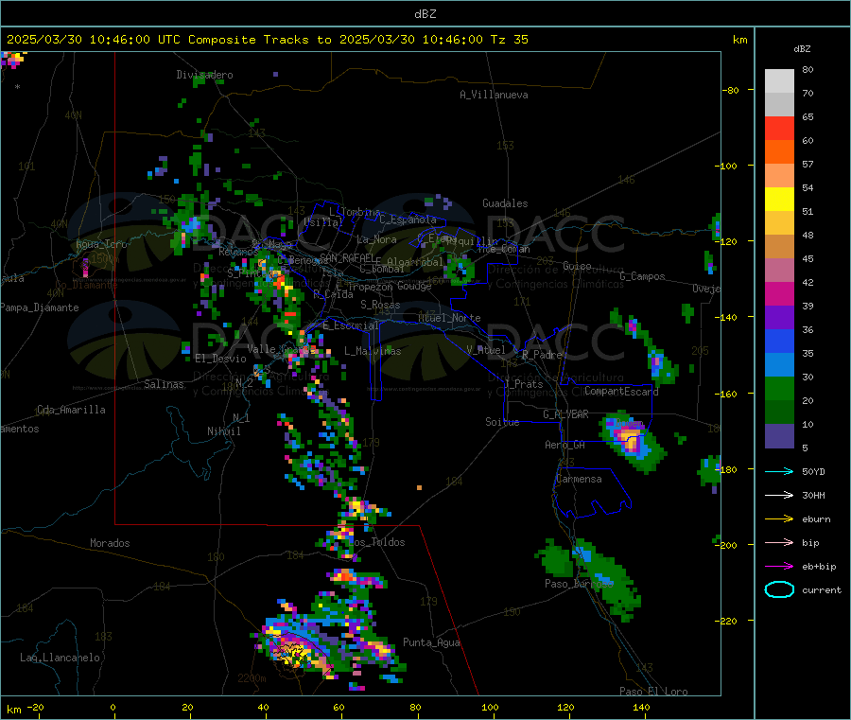Click the Guadales place label

[x=505, y=203]
